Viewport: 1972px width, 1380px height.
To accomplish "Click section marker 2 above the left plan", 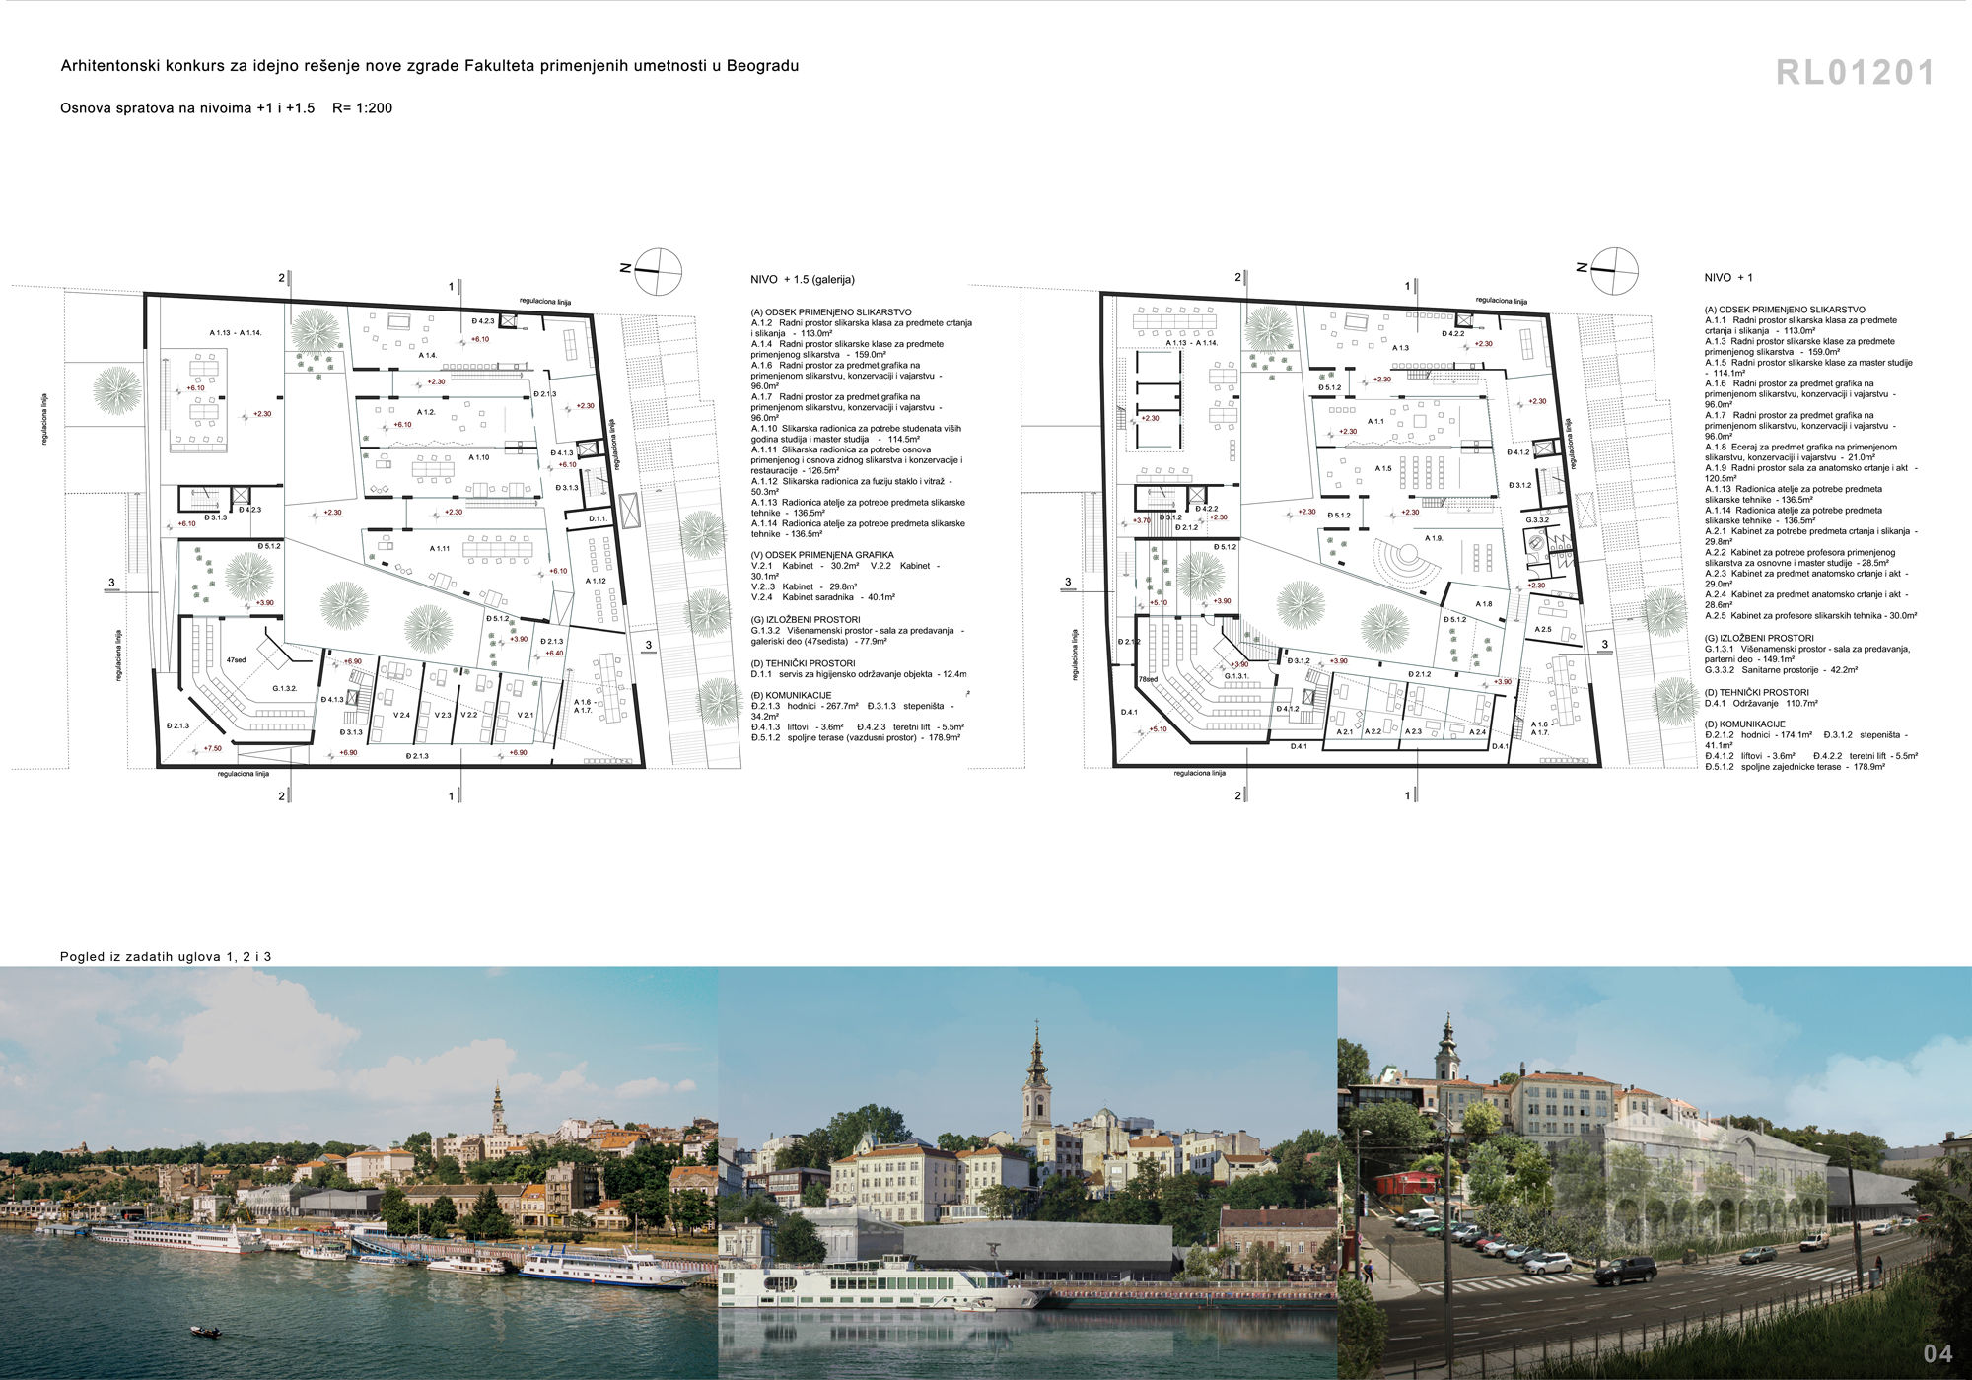I will pos(282,279).
